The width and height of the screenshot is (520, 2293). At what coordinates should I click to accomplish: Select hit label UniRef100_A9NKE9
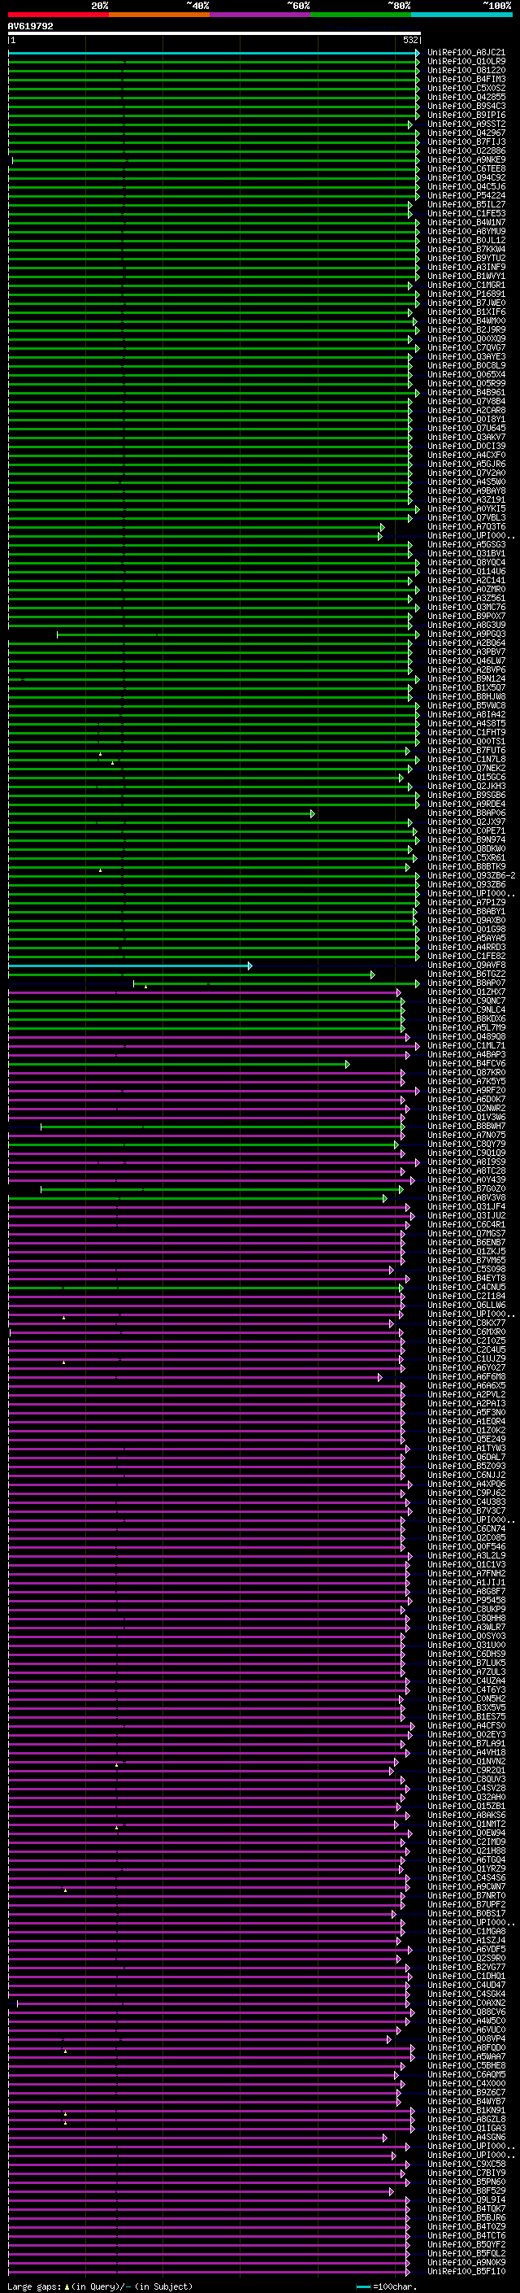pyautogui.click(x=466, y=160)
